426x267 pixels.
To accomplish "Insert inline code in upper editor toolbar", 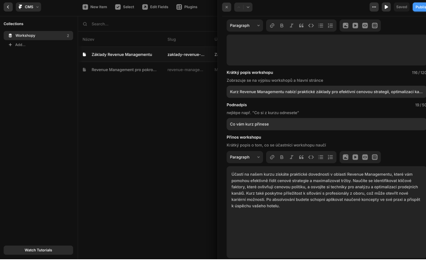I will click(311, 25).
